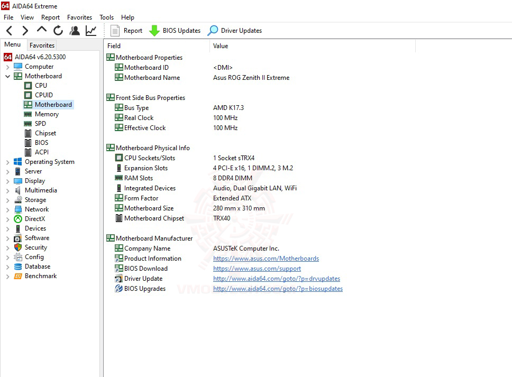
Task: Click the Field column header
Action: click(157, 46)
